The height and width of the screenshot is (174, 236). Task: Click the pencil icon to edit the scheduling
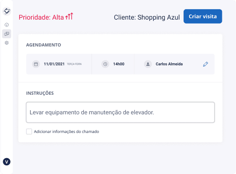(x=205, y=64)
